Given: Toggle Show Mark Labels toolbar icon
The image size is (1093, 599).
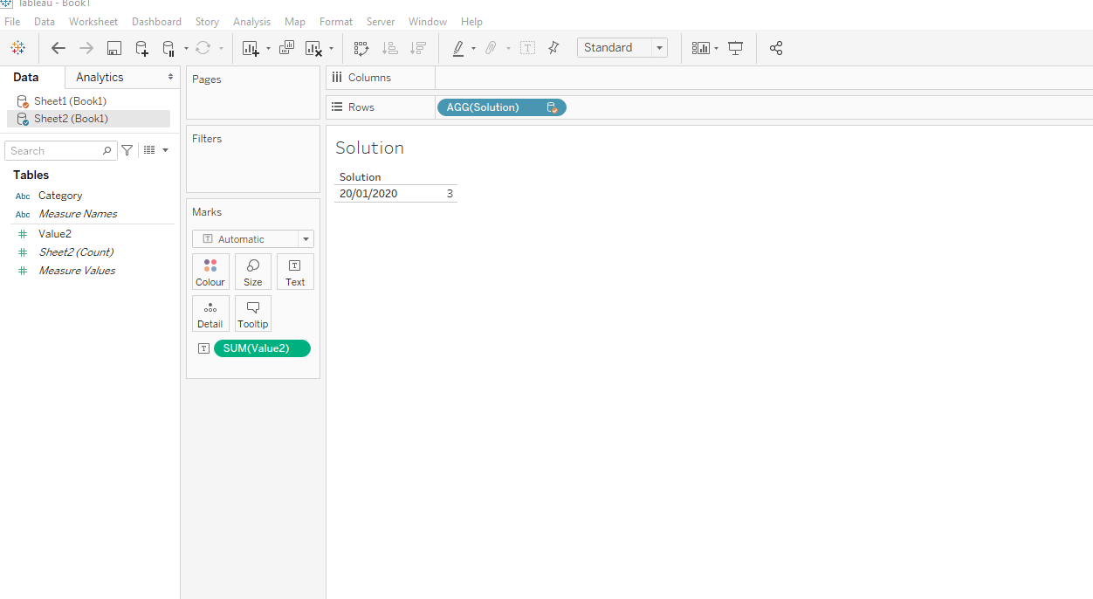Looking at the screenshot, I should [527, 48].
